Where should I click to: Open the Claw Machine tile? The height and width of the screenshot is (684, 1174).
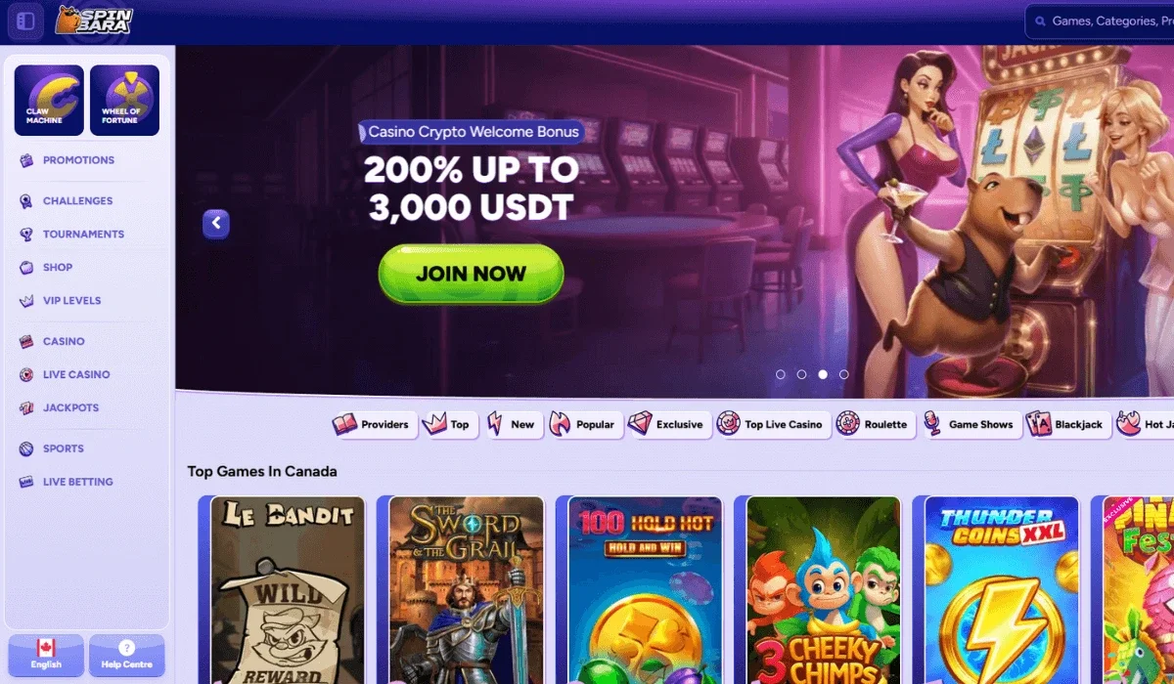pos(49,101)
